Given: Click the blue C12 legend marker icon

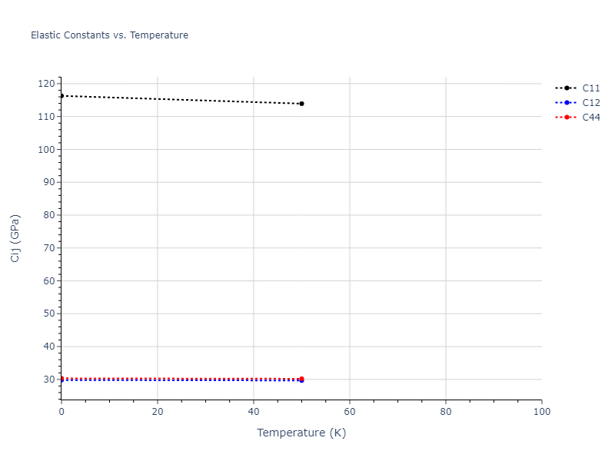Looking at the screenshot, I should [567, 102].
